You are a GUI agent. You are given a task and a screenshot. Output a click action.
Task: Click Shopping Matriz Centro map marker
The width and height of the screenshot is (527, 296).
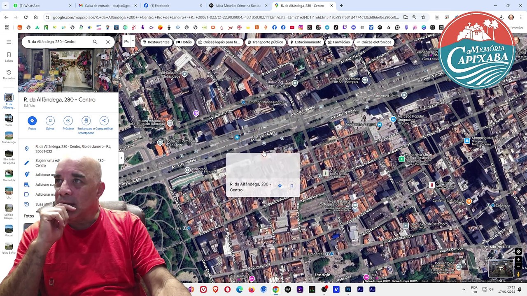coord(466,141)
